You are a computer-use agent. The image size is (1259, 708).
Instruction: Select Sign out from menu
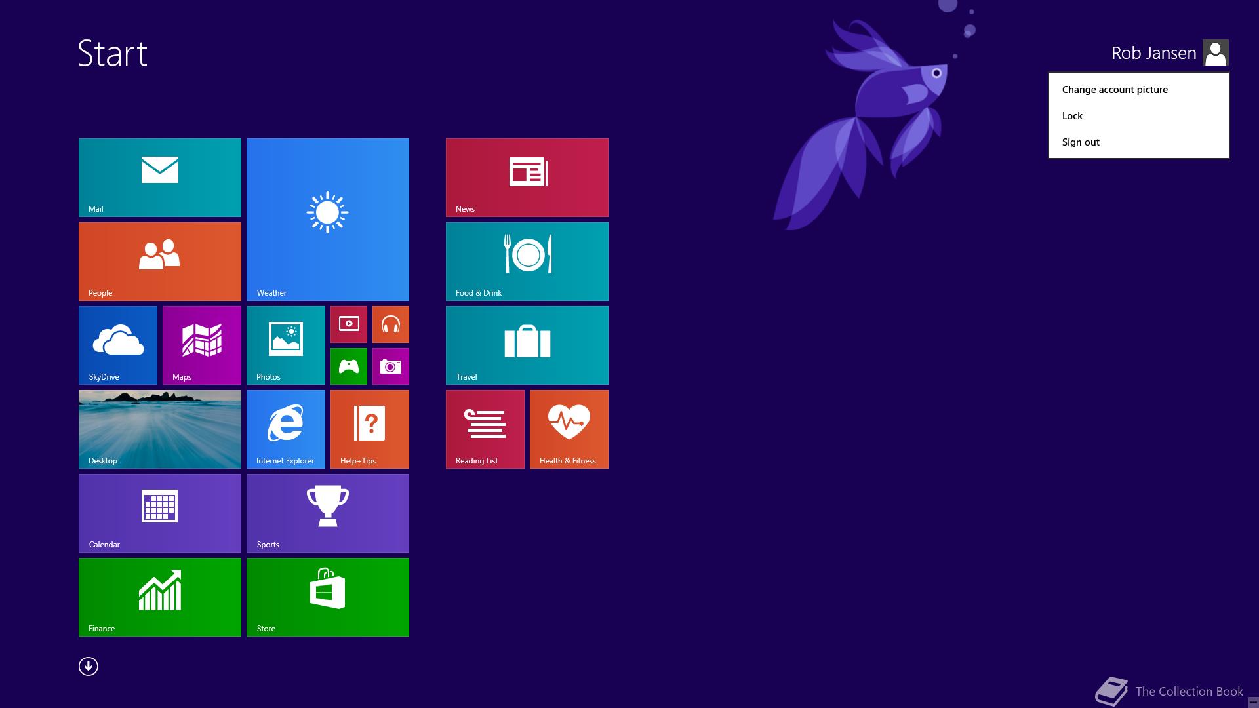pyautogui.click(x=1081, y=142)
